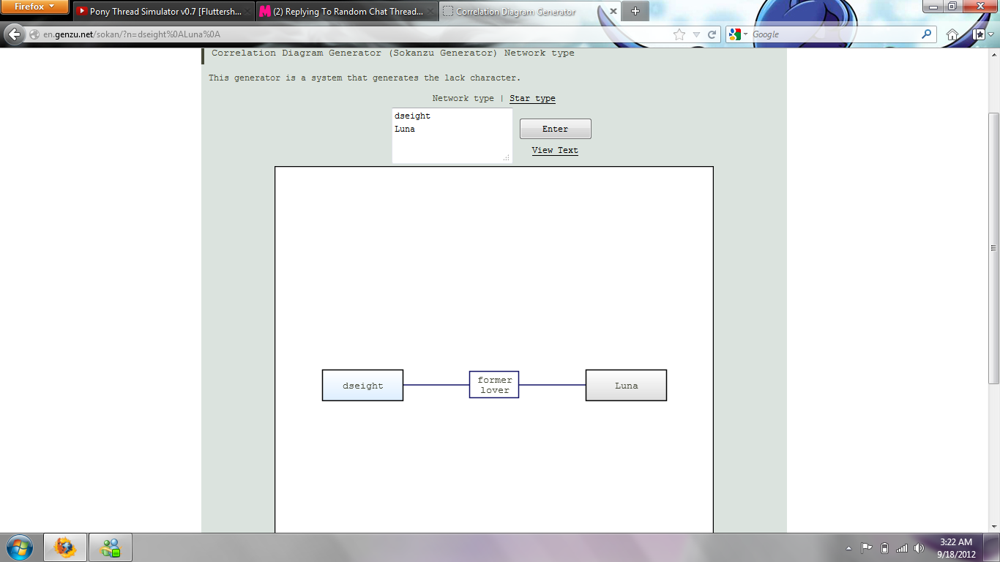Open the Firefox menu button
This screenshot has height=562, width=1000.
click(34, 7)
